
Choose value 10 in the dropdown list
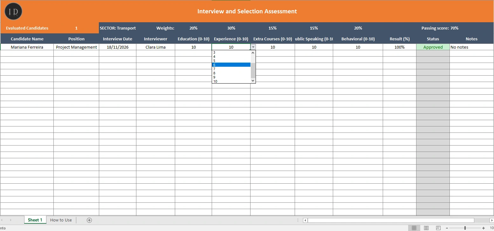click(231, 81)
